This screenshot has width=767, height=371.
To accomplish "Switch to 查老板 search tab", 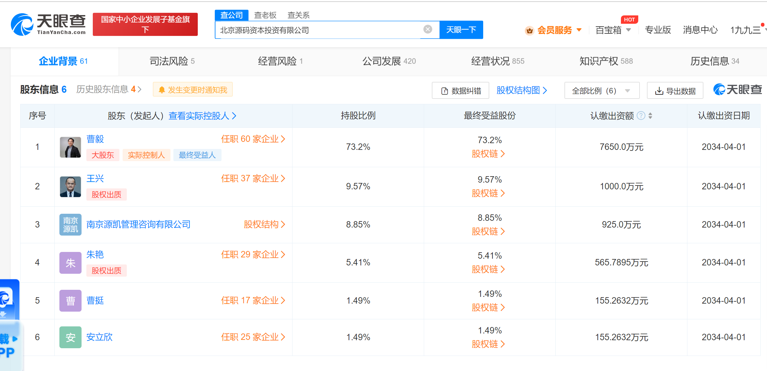I will pyautogui.click(x=265, y=15).
